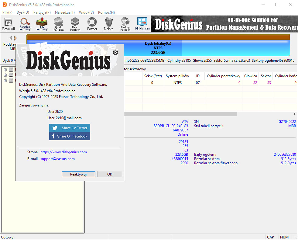Click the ID column header
298x240 pixels.
pyautogui.click(x=198, y=76)
